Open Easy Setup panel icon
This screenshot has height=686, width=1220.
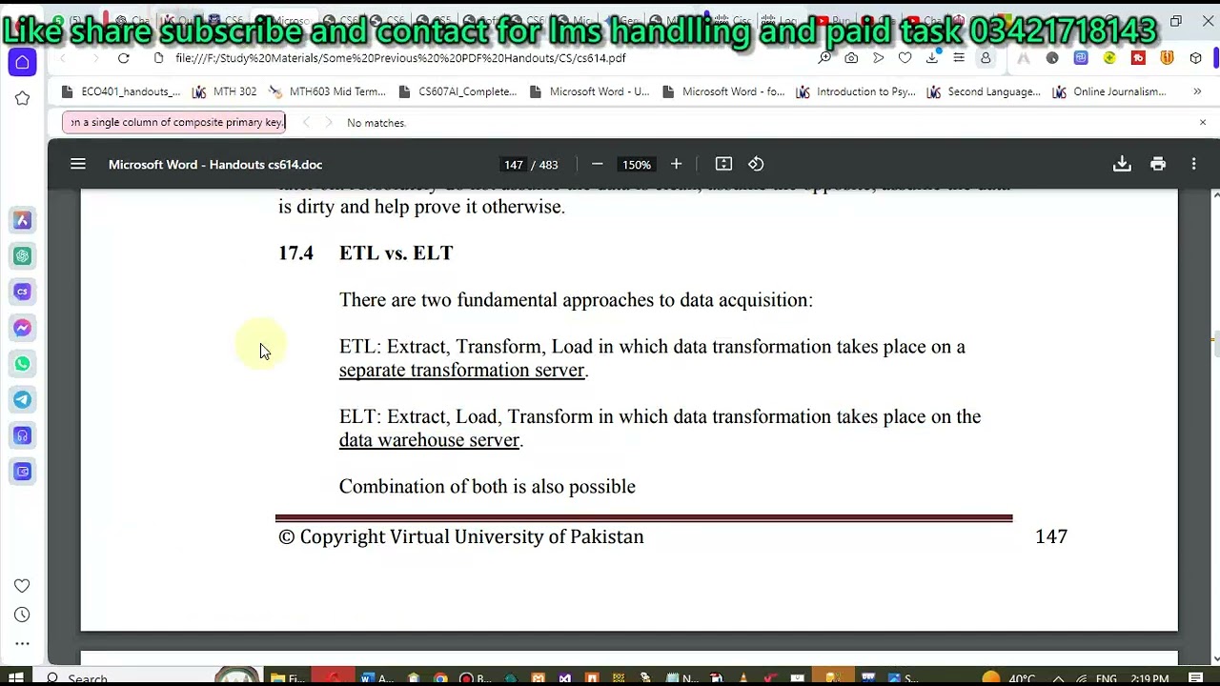(x=958, y=58)
